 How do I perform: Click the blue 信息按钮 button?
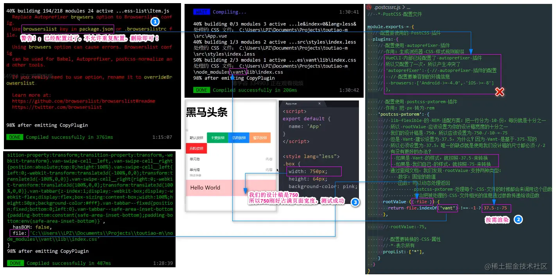click(239, 138)
